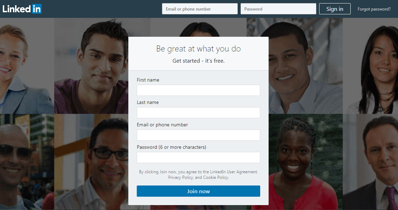398x210 pixels.
Task: Open the Forgot password? link
Action: (374, 9)
